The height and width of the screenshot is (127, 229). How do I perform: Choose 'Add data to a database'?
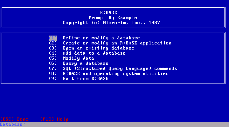click(94, 53)
